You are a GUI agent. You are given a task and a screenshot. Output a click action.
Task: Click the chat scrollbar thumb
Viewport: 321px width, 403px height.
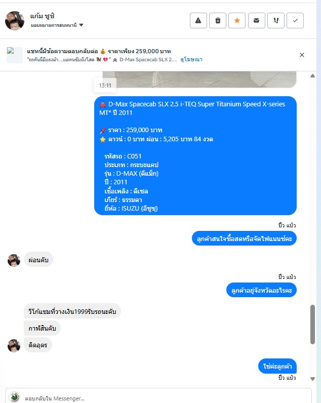(x=312, y=325)
